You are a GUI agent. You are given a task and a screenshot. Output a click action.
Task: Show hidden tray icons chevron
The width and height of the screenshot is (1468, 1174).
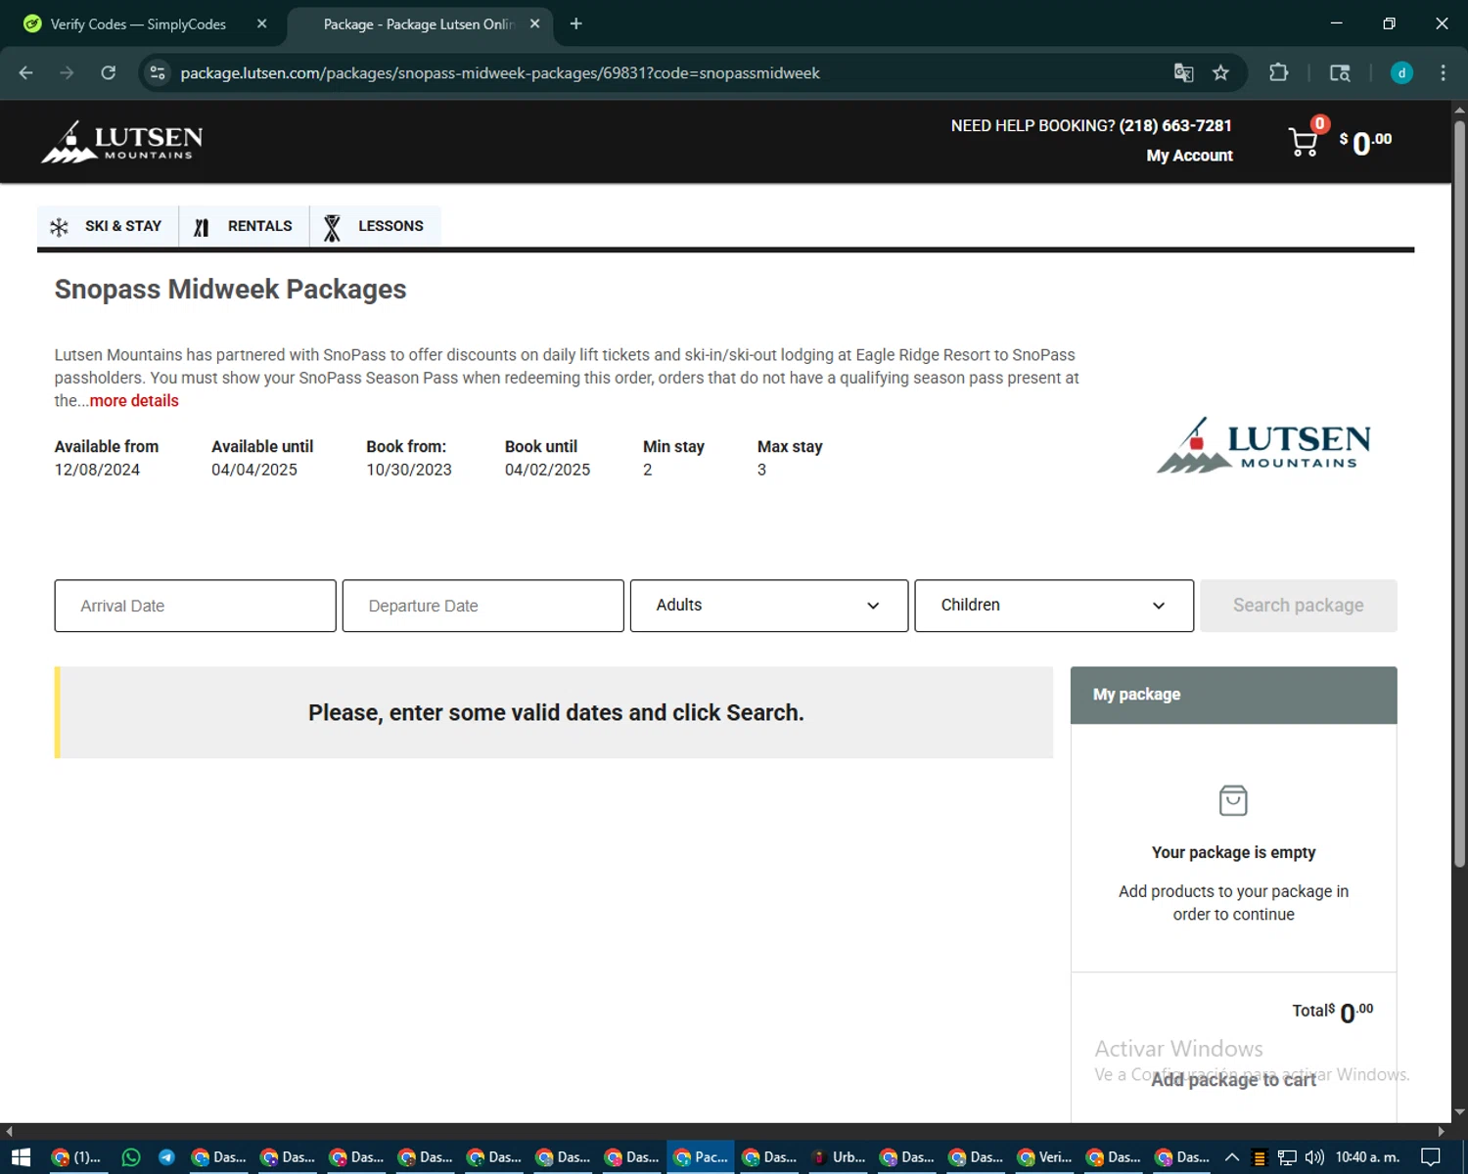coord(1232,1157)
